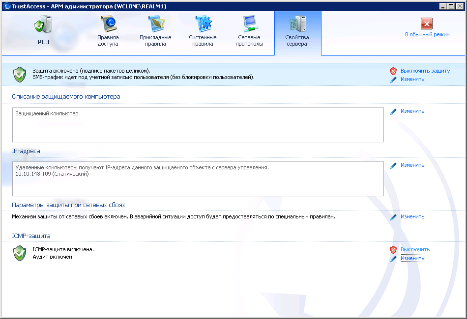Viewport: 467px width, 319px height.
Task: Click the pencil icon beside protection Изменить
Action: click(393, 80)
